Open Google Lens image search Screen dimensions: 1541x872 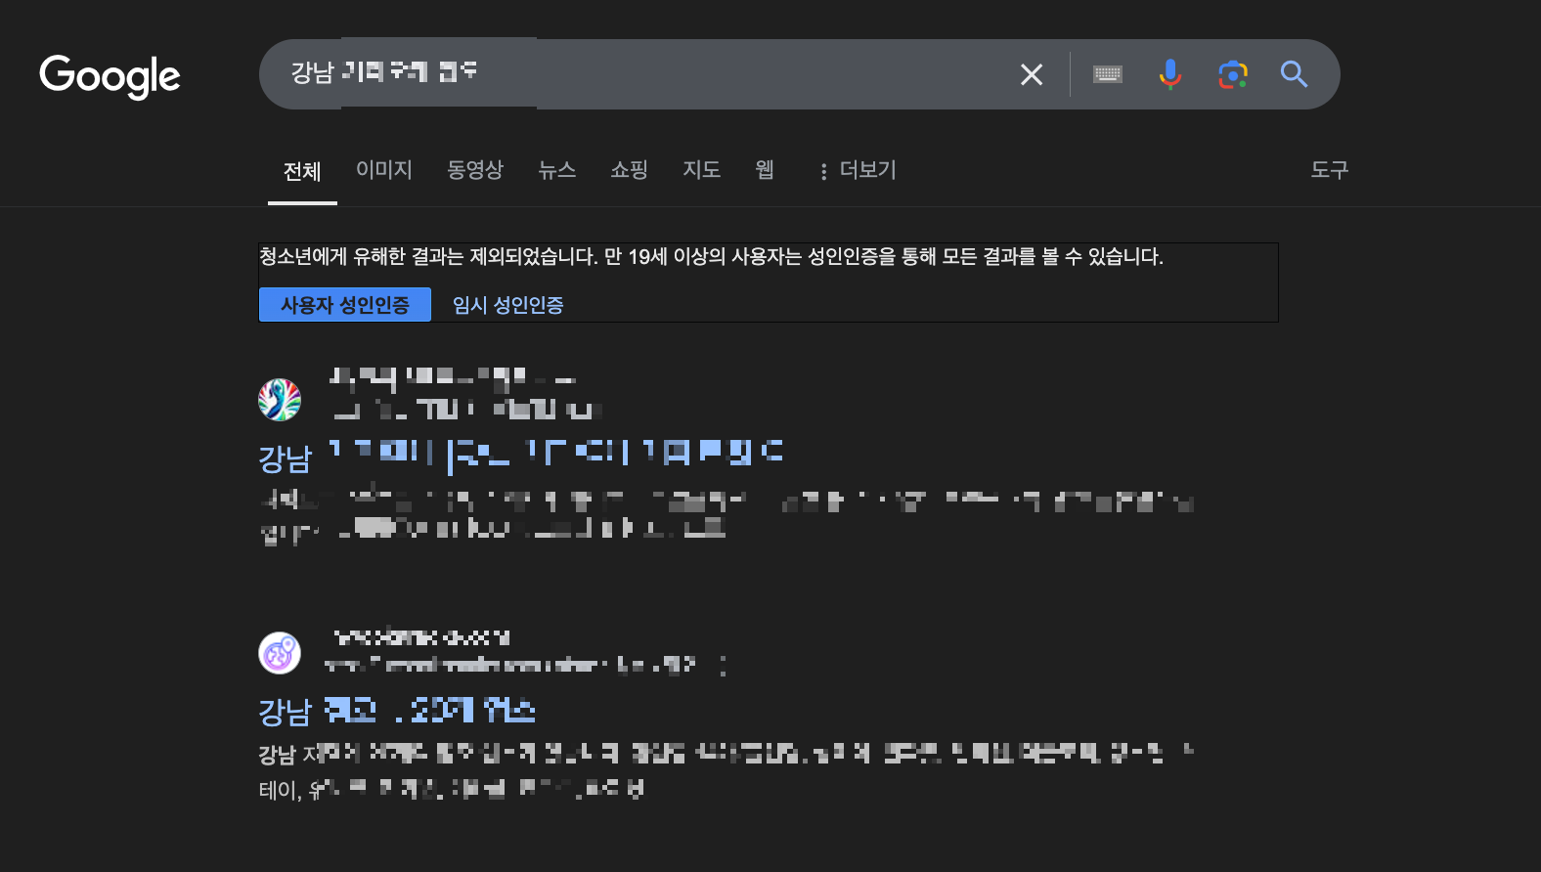pos(1233,74)
